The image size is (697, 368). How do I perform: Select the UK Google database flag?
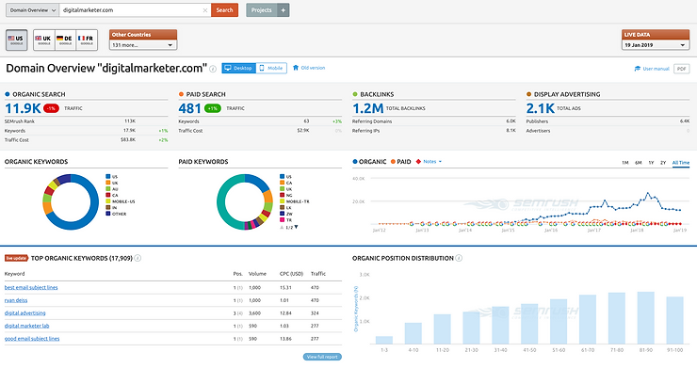pyautogui.click(x=43, y=40)
